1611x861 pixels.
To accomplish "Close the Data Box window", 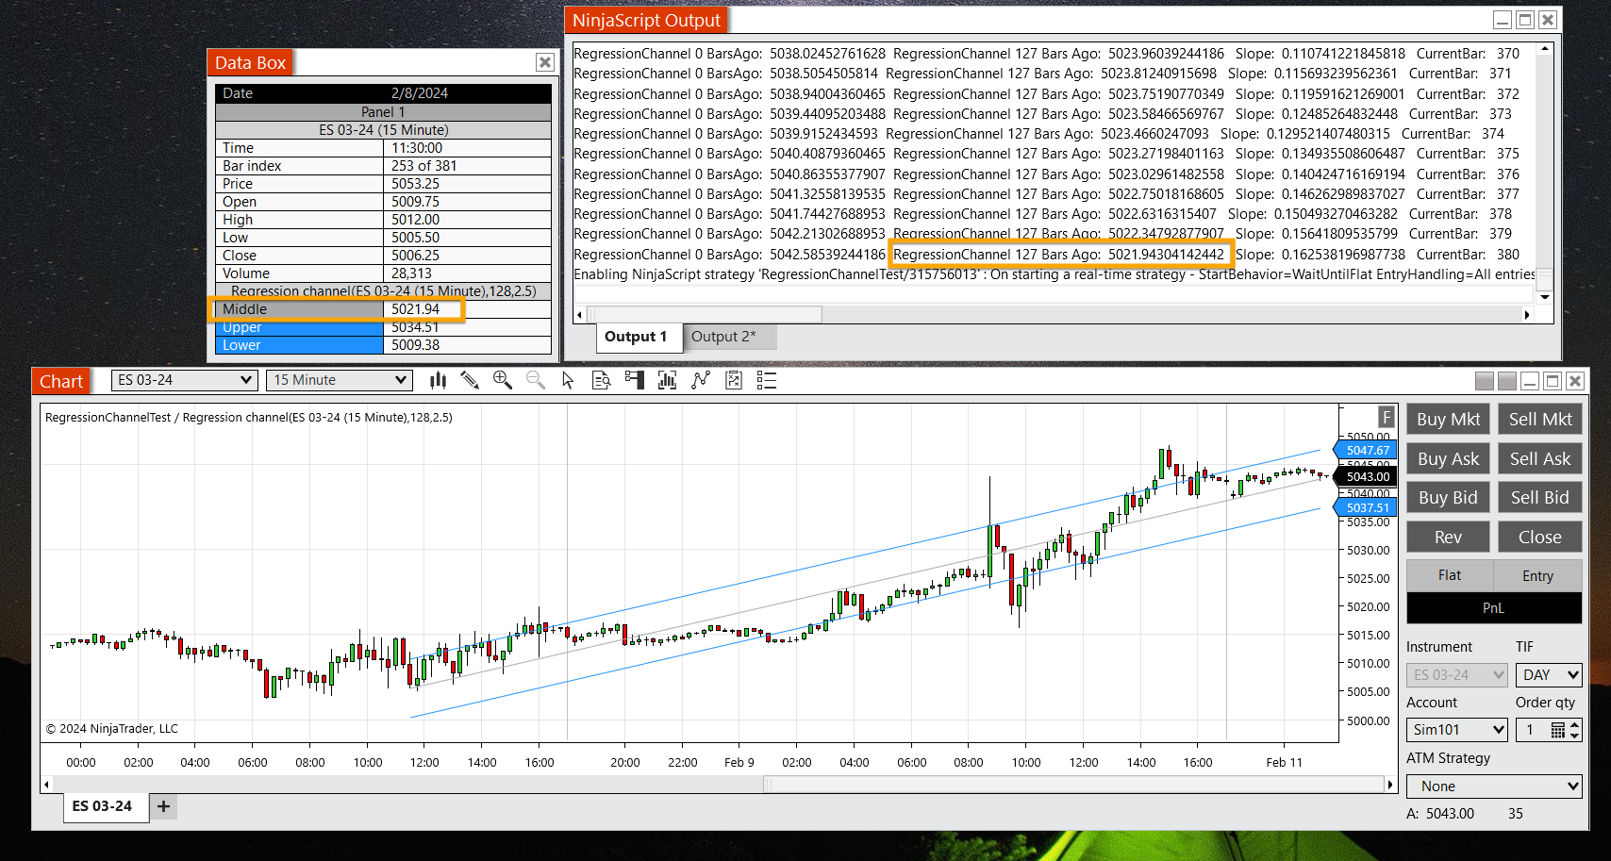I will point(545,62).
